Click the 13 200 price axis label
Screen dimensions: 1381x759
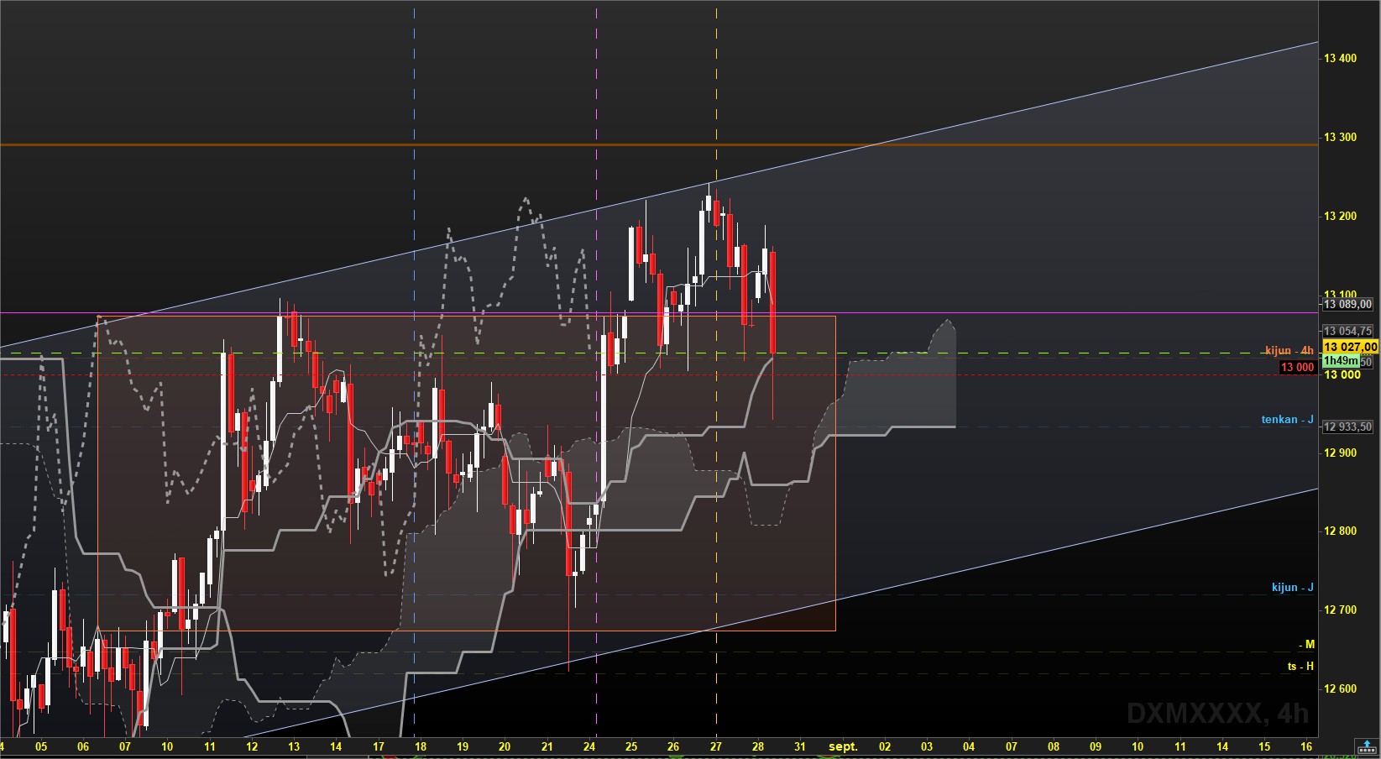pyautogui.click(x=1340, y=216)
